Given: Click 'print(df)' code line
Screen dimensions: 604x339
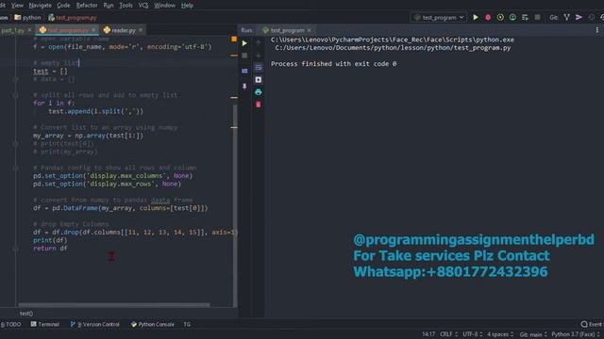Looking at the screenshot, I should click(50, 240).
